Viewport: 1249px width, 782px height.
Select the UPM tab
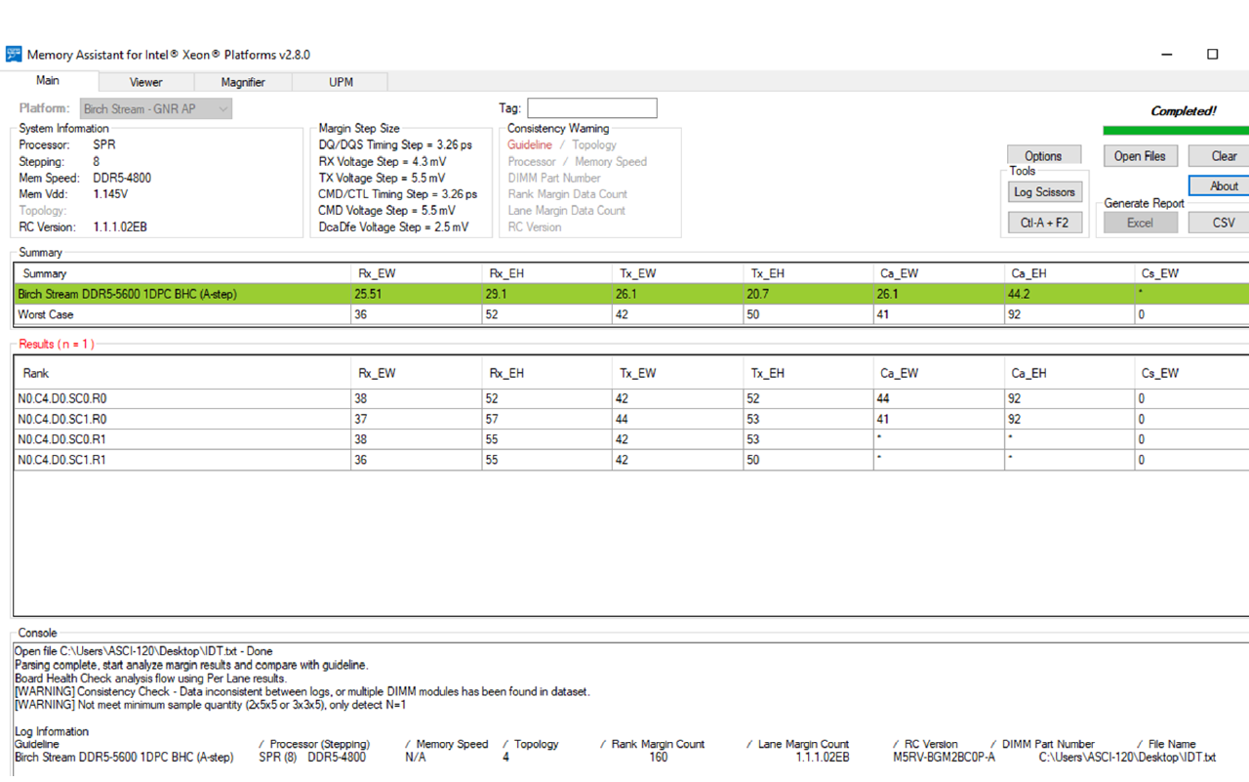341,82
